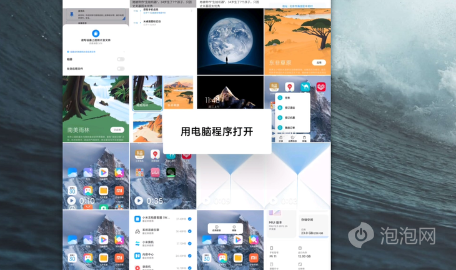Click the 泡泡网 power logo watermark

[360, 236]
